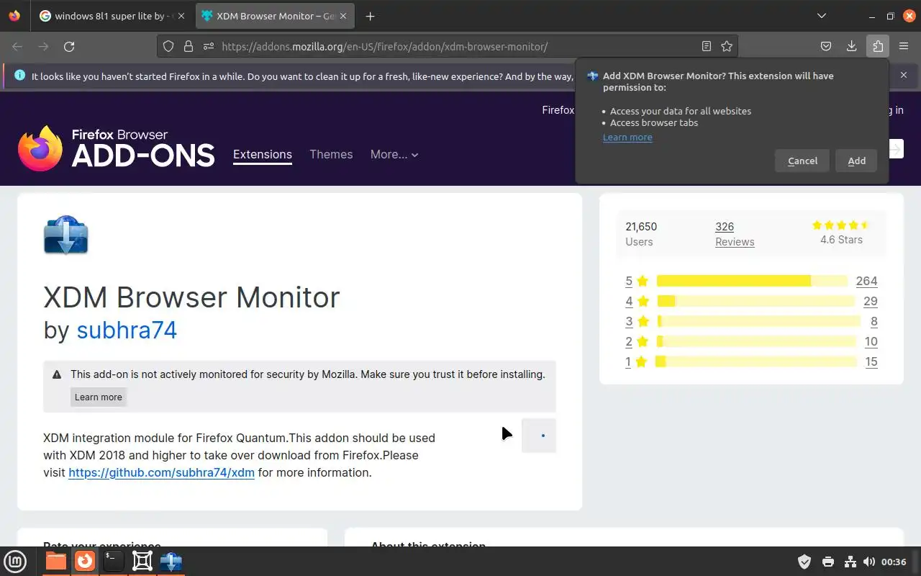Select the XDM Browser Monitor tab

point(273,16)
